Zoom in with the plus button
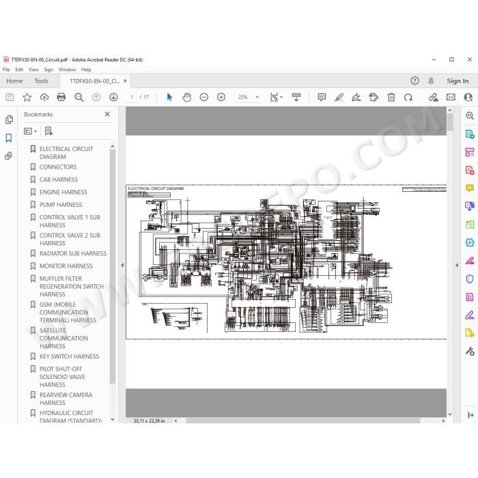478x478 pixels. click(x=221, y=97)
